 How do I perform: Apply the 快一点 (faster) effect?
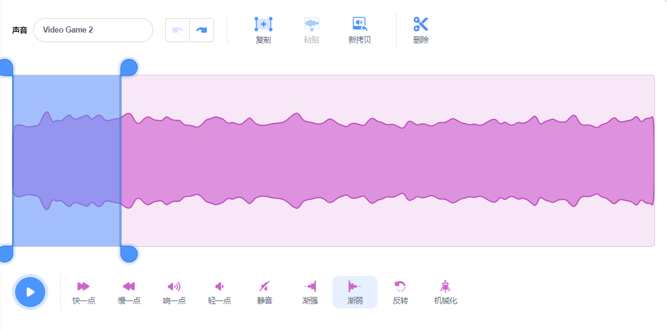click(83, 286)
